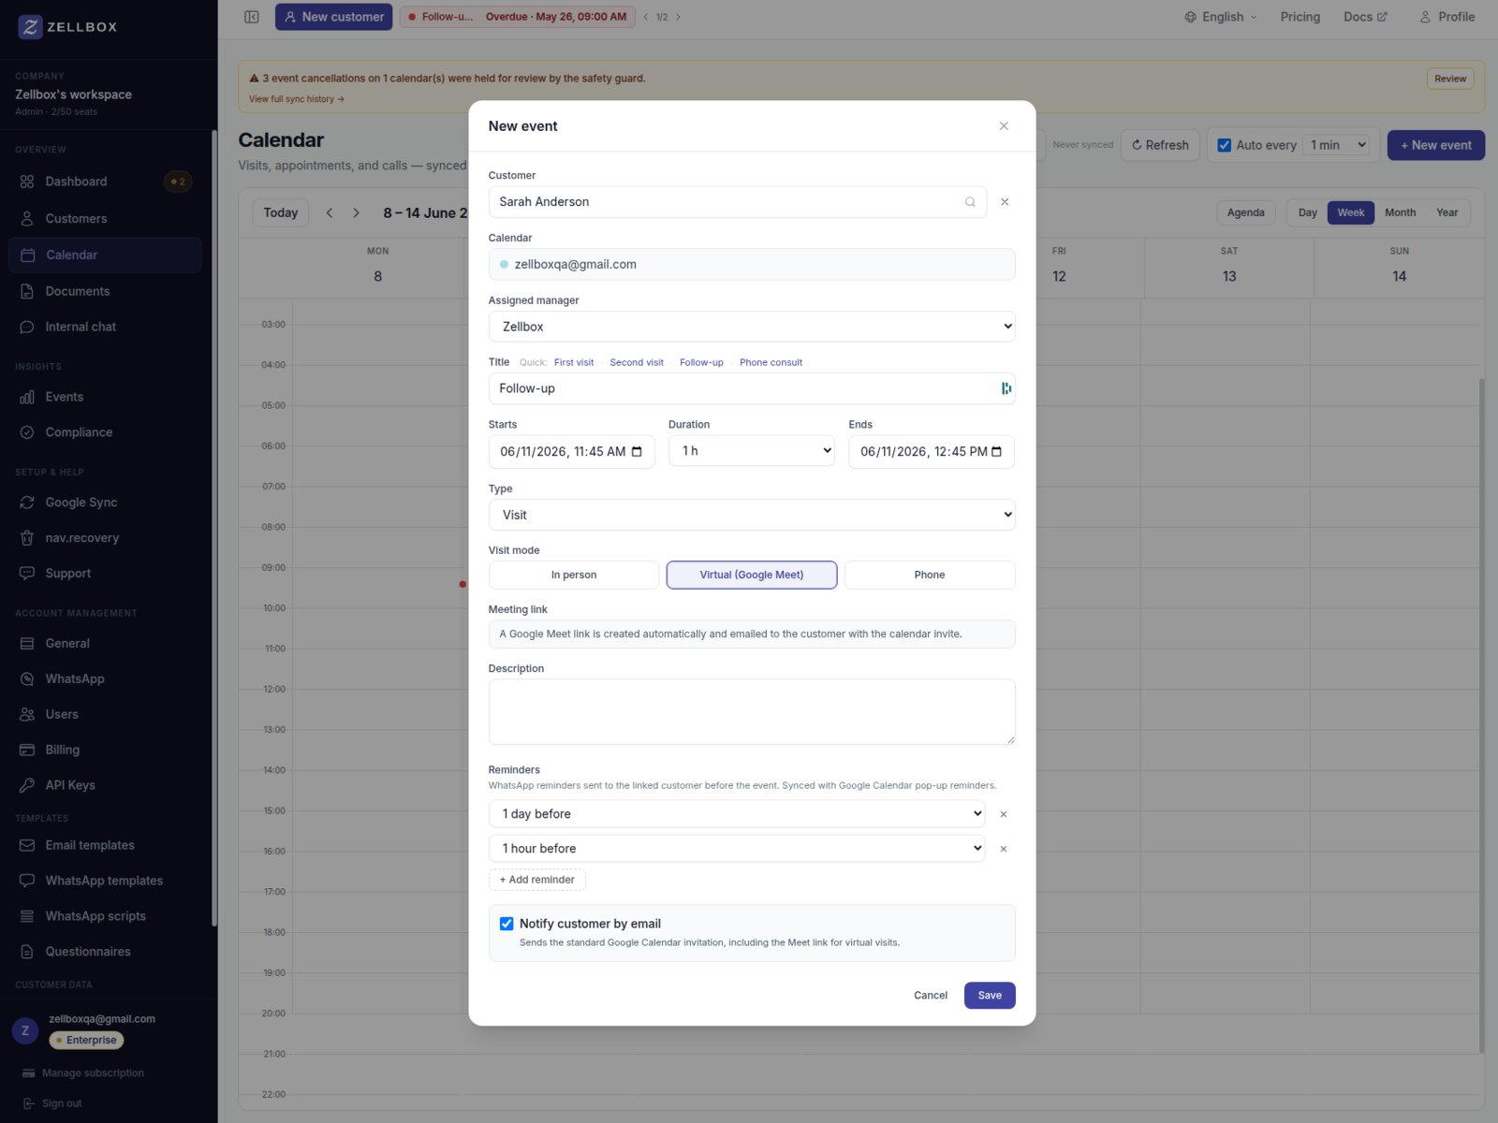Apply Second visit quick title
1498x1123 pixels.
637,363
